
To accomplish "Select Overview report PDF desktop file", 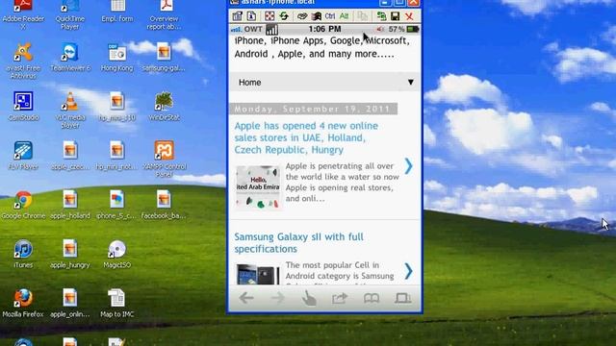I will (165, 14).
